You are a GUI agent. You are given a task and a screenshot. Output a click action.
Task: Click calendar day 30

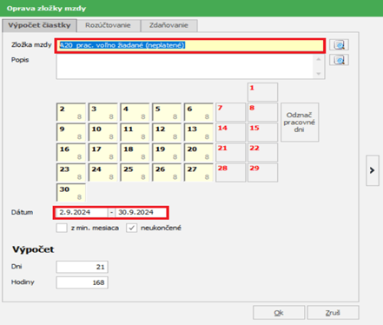click(x=71, y=193)
